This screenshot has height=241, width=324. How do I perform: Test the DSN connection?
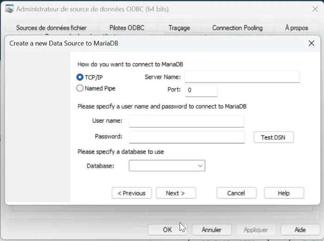click(x=274, y=137)
